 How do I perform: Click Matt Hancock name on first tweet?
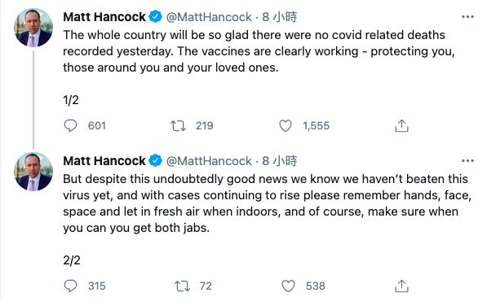[x=104, y=17]
